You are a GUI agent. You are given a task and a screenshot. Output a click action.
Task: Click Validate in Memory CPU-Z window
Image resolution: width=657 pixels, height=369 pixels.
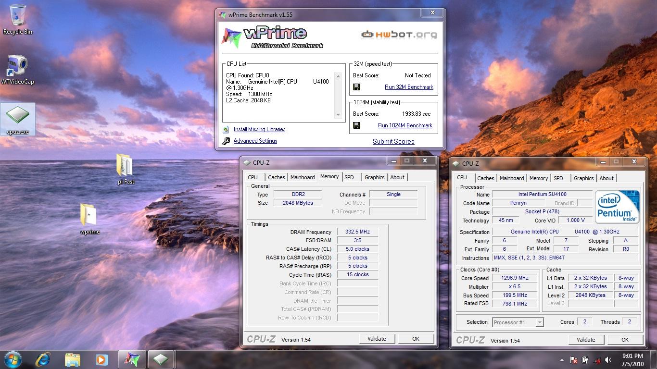click(377, 339)
